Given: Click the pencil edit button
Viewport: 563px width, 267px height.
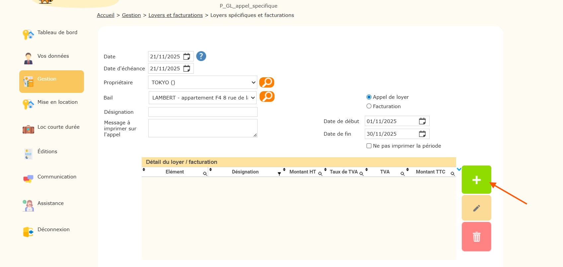Looking at the screenshot, I should click(476, 208).
